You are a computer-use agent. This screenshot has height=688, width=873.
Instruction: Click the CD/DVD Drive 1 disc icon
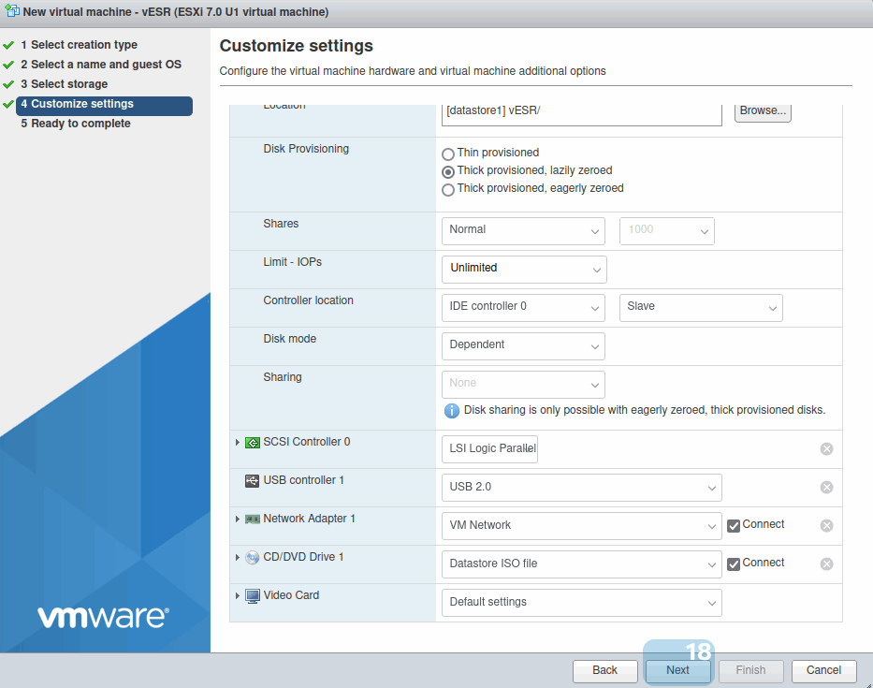252,558
